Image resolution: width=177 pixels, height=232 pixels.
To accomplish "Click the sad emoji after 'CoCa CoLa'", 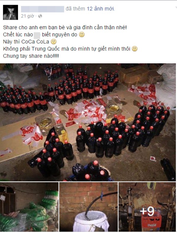I will tap(54, 42).
